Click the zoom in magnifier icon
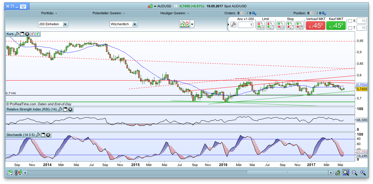Screen dimensions: 373x184 [x=363, y=173]
